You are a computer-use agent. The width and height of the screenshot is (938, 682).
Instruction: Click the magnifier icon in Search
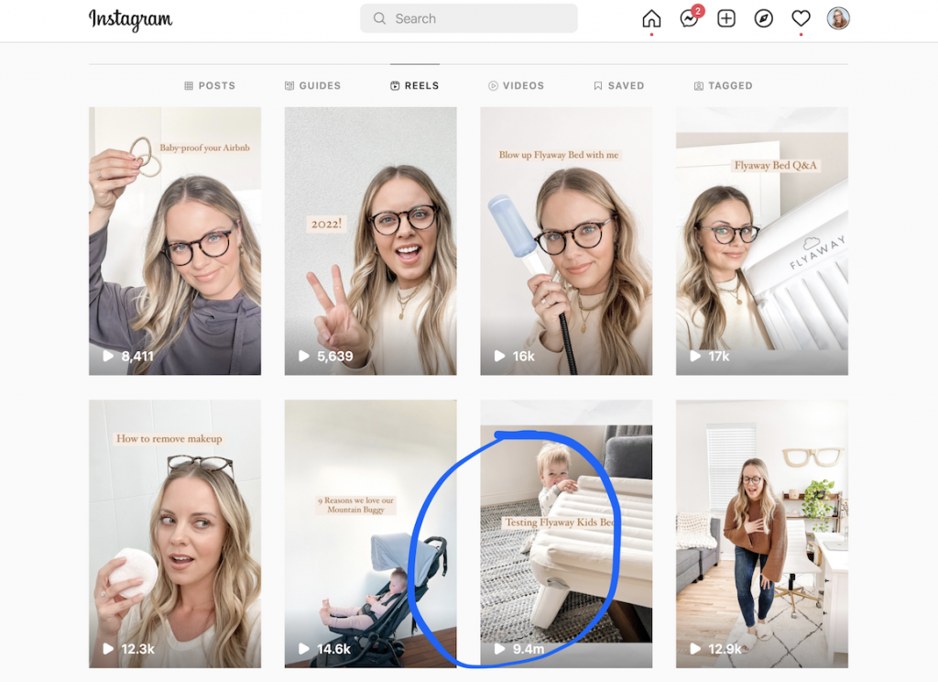tap(379, 18)
